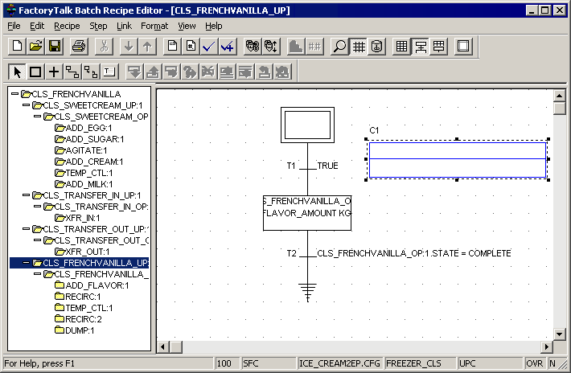Viewport: 571px width, 373px height.
Task: Click the T2 transition condition text
Action: click(x=413, y=253)
